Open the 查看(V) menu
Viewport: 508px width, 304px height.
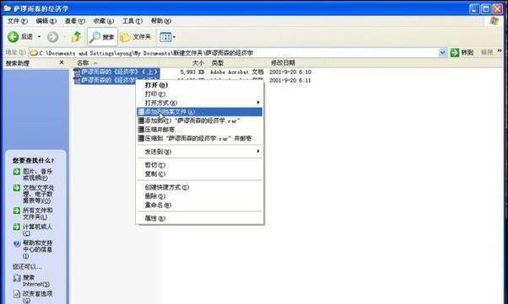click(x=74, y=21)
